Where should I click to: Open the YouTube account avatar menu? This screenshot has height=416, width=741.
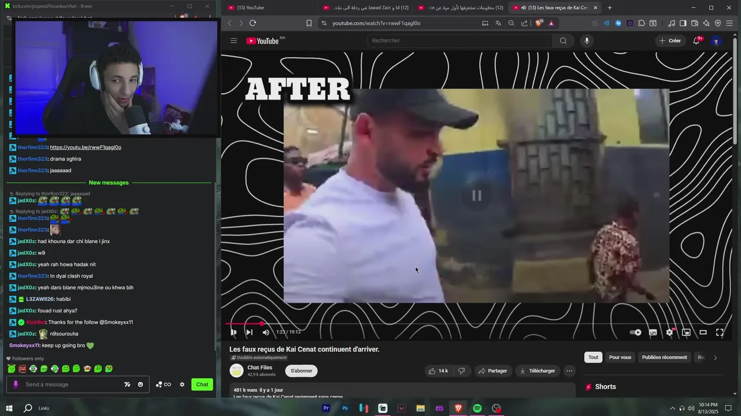716,40
